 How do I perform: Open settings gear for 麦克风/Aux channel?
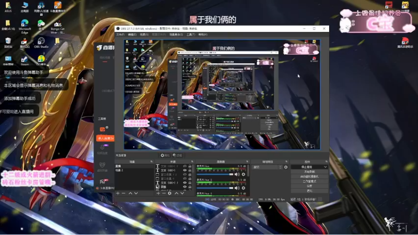point(243,174)
